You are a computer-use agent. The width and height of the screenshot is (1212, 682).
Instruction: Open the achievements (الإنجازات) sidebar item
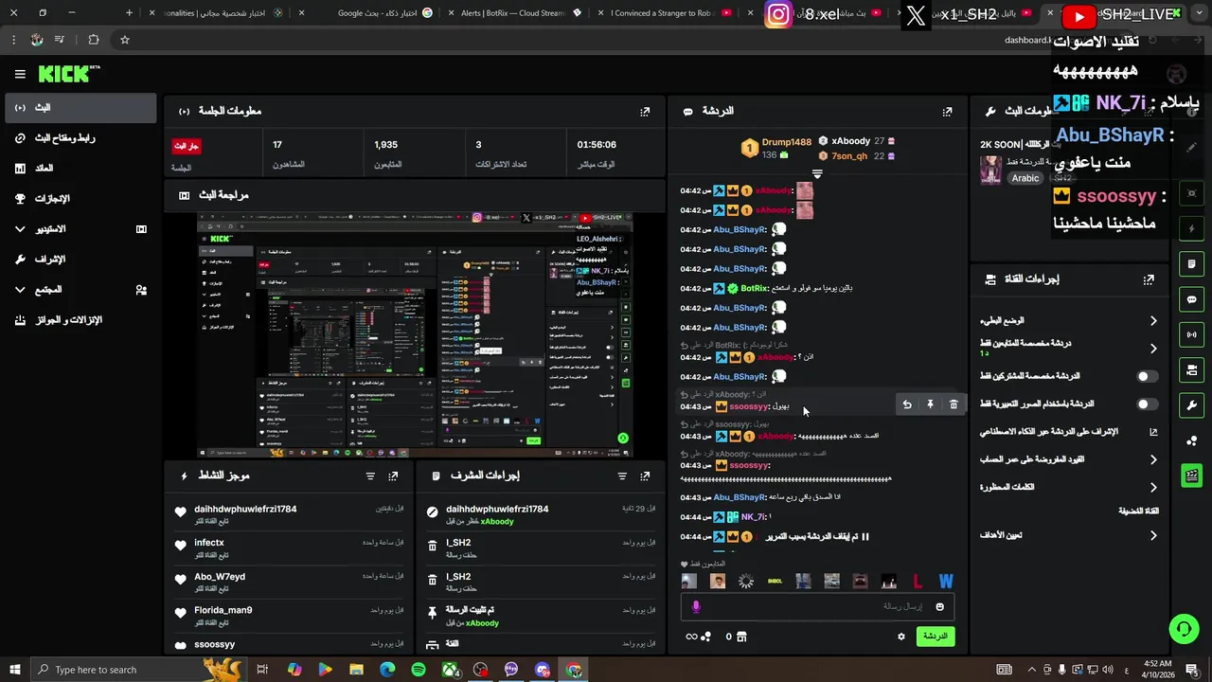(x=80, y=199)
